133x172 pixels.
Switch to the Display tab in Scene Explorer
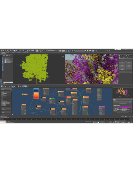(x=6, y=55)
